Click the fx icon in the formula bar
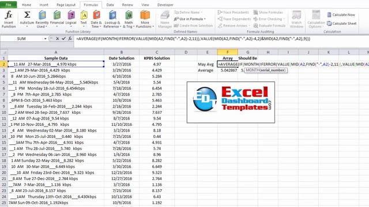369x207 pixels. click(x=70, y=39)
